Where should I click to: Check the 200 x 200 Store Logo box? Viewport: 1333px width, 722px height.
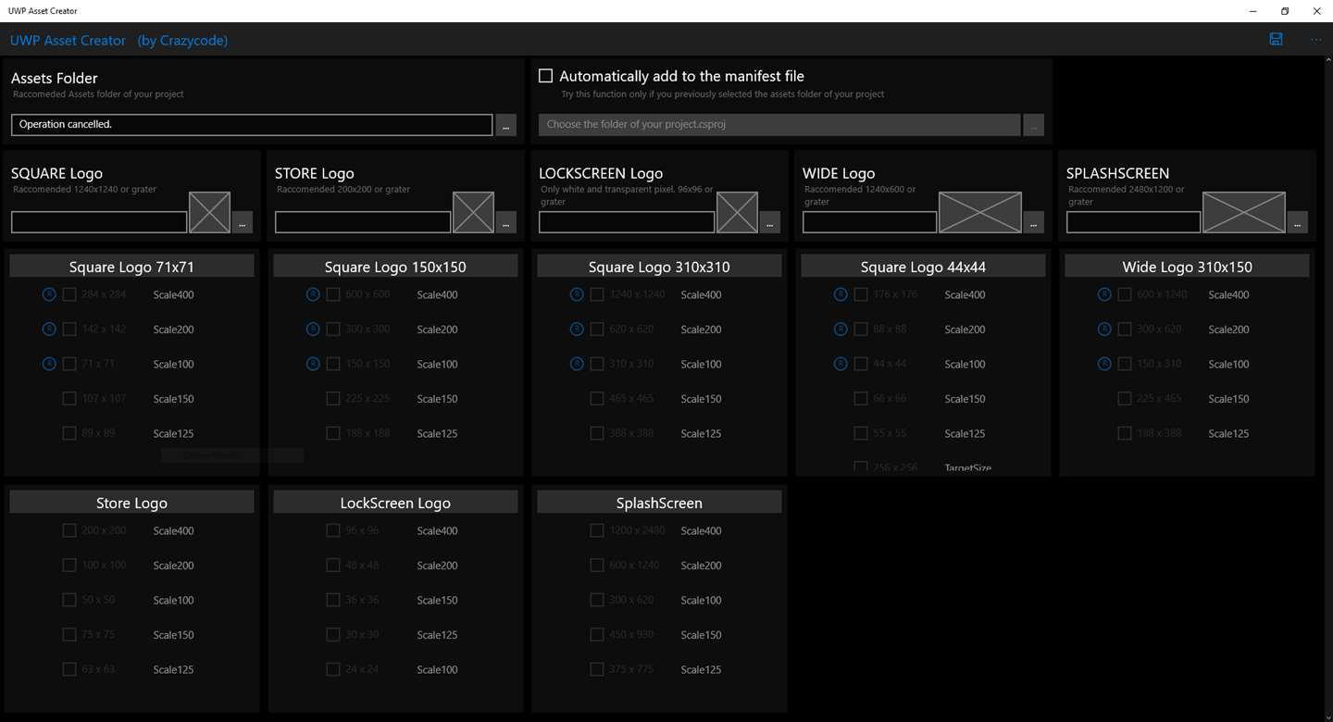click(x=69, y=530)
